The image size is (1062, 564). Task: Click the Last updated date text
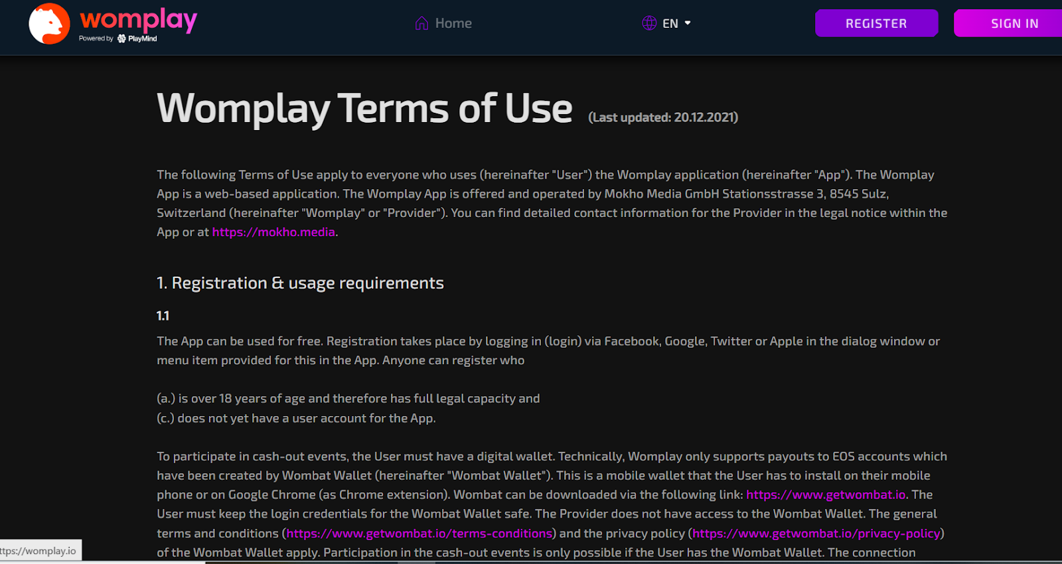(x=662, y=117)
